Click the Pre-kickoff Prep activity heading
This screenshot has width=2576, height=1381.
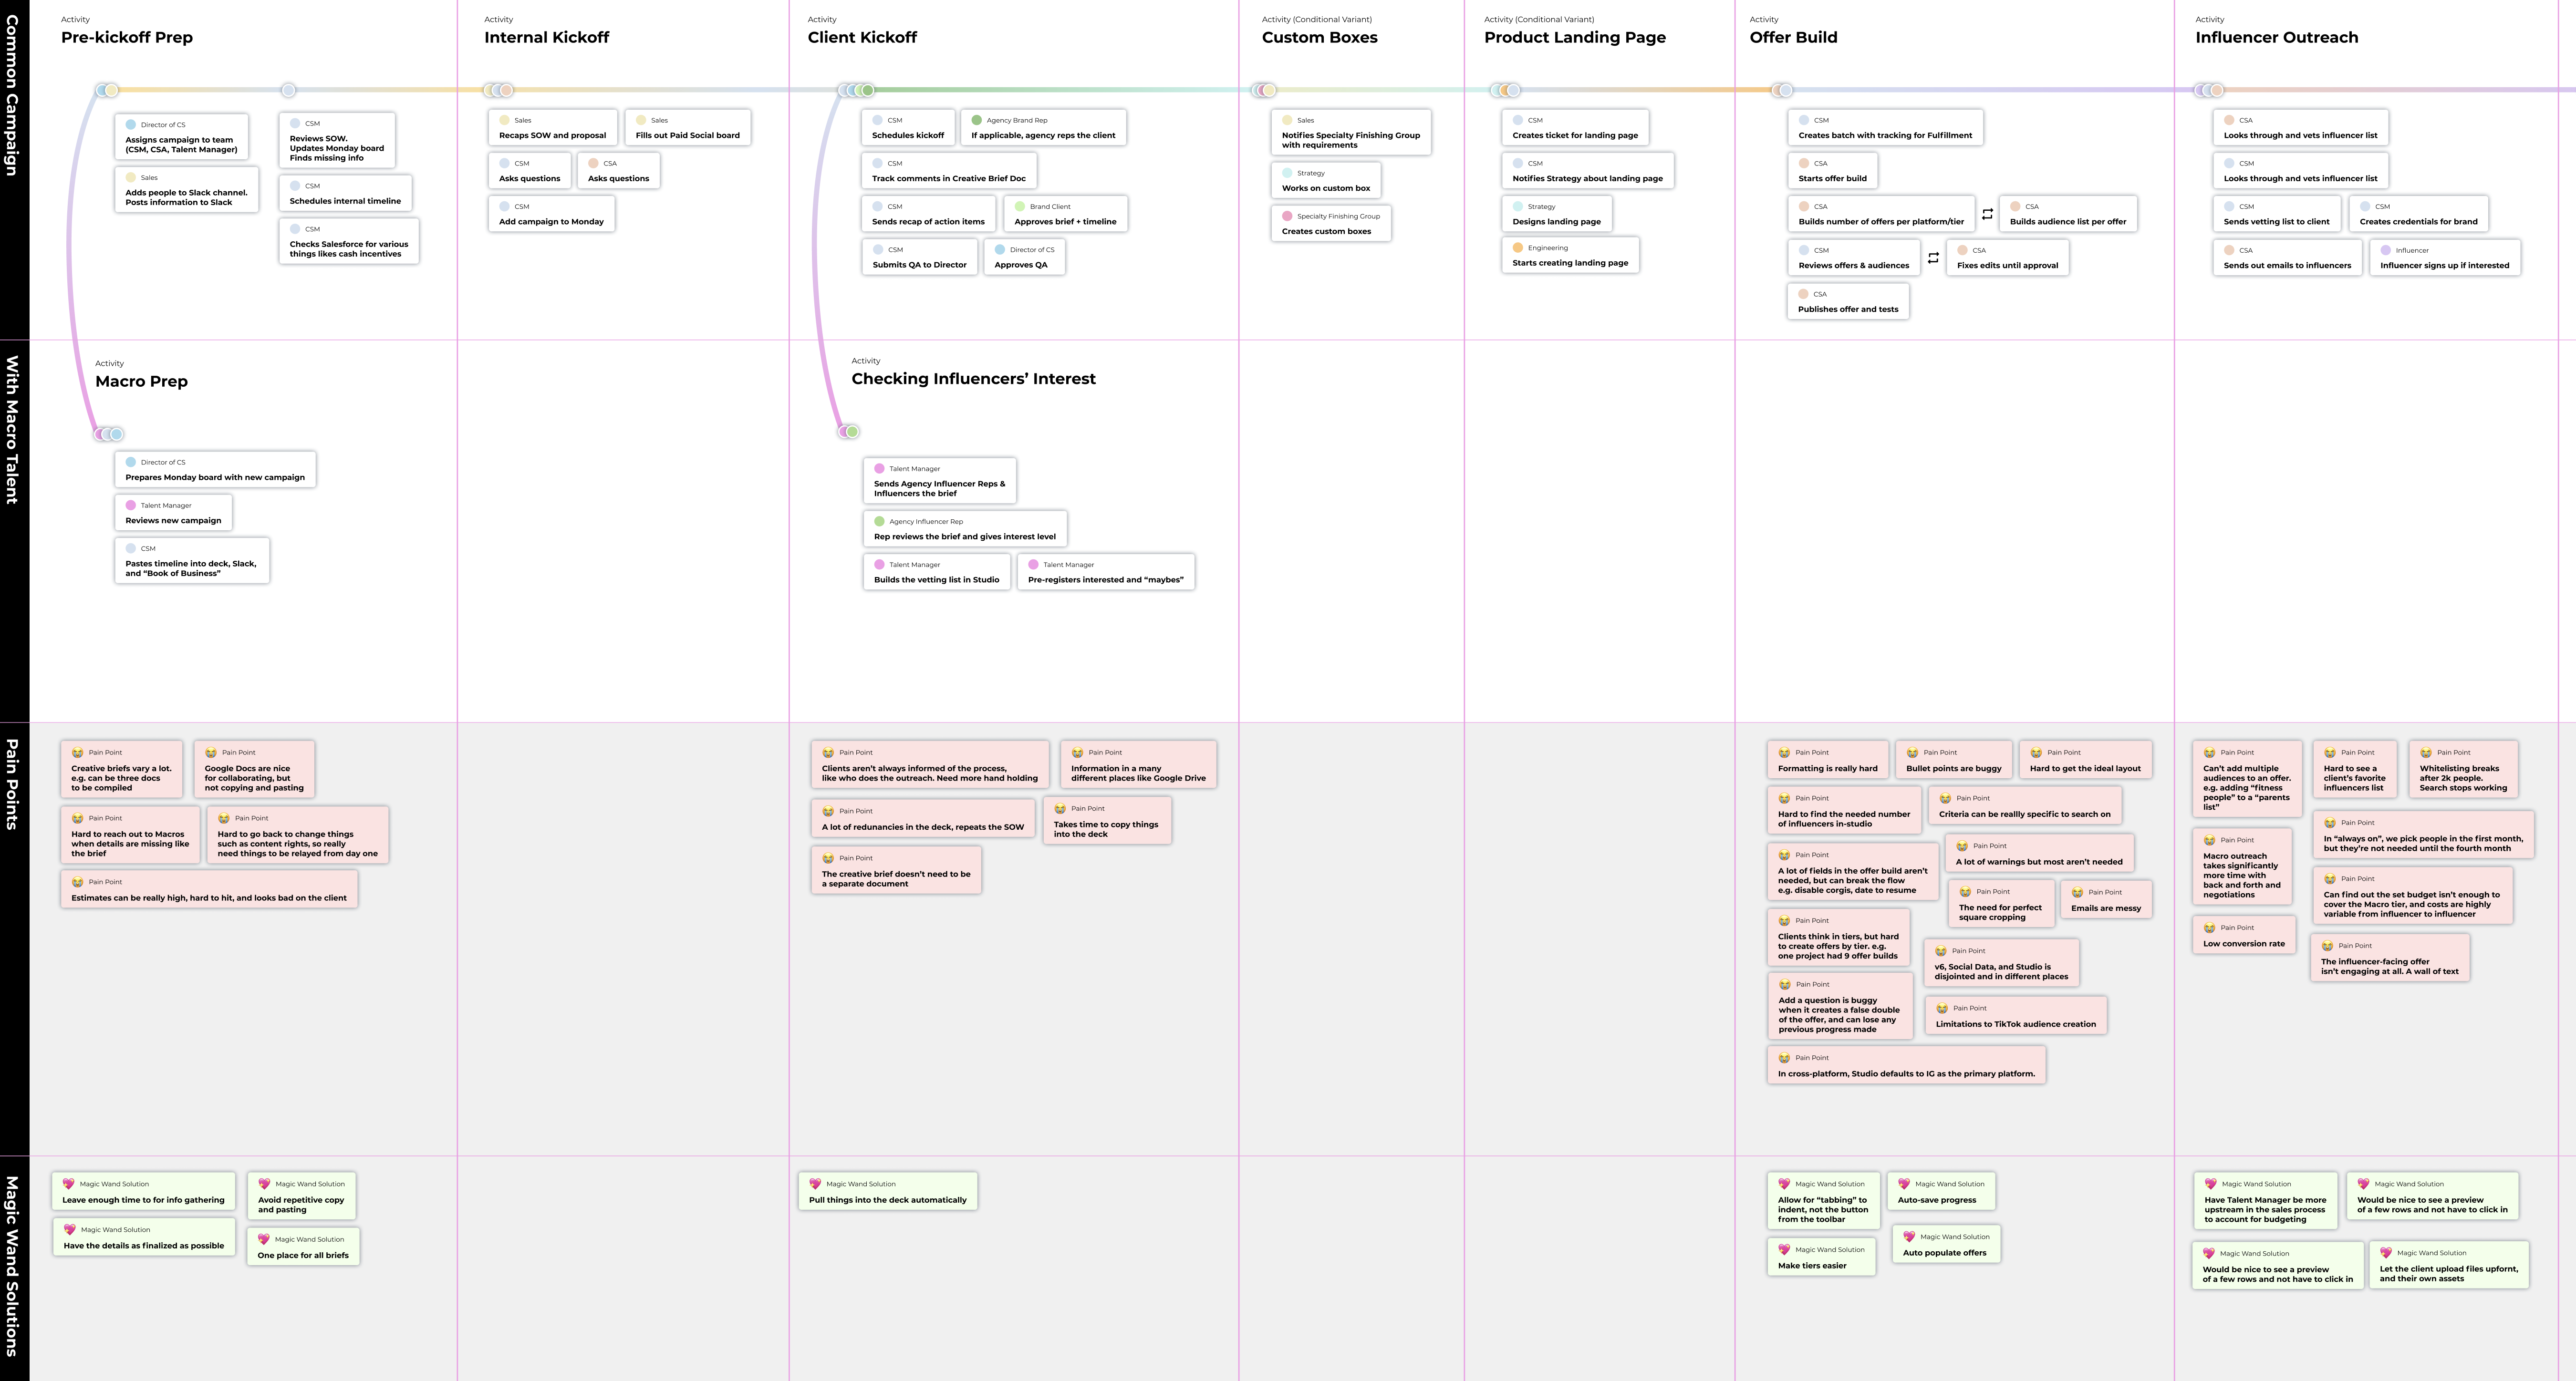pyautogui.click(x=127, y=38)
